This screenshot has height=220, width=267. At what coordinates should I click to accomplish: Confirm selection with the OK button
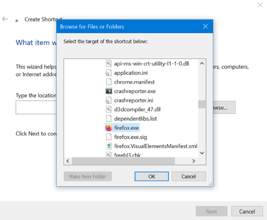152,176
